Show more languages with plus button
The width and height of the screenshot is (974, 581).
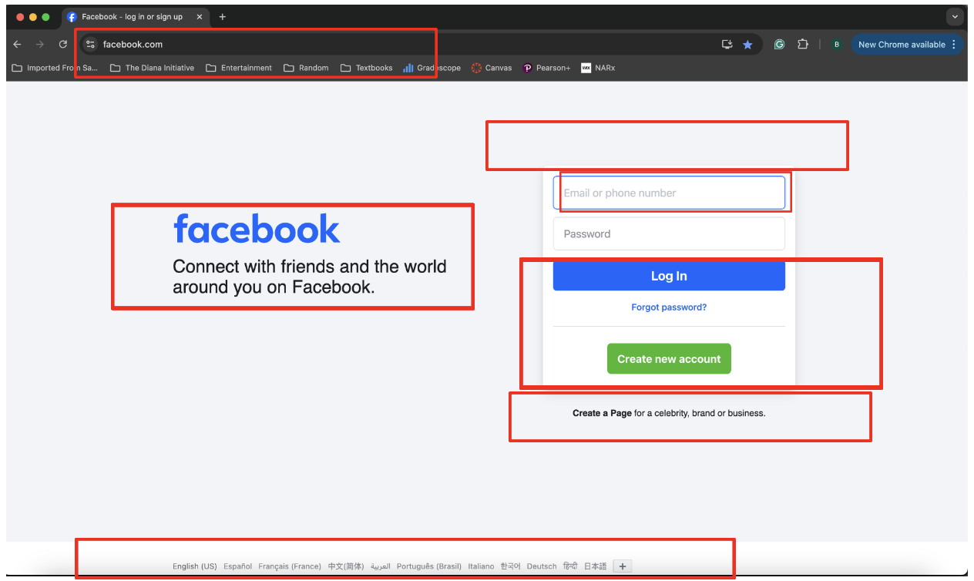(x=623, y=566)
